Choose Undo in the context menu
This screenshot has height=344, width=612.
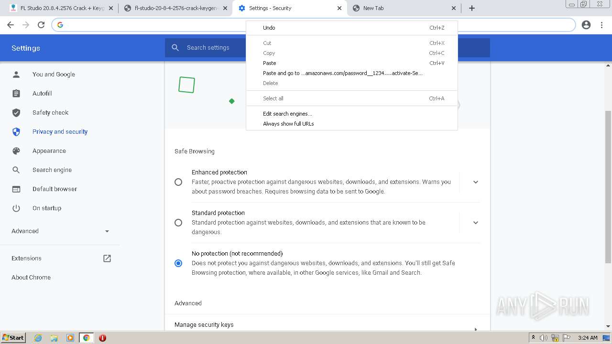352,28
